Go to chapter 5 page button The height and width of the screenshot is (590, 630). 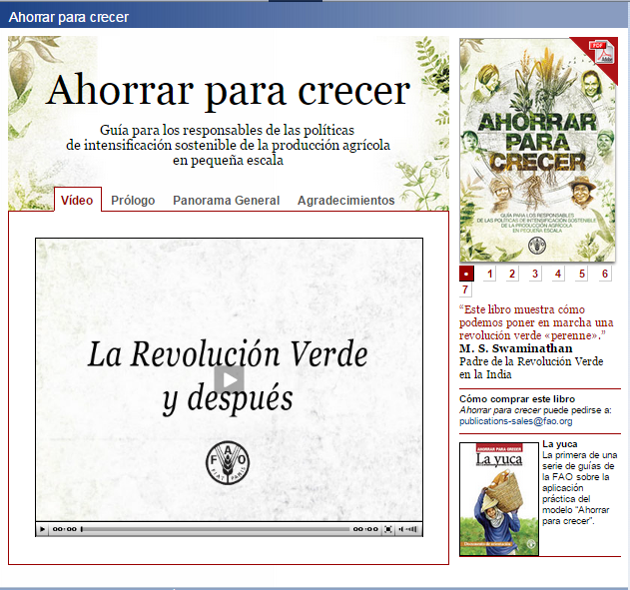581,274
